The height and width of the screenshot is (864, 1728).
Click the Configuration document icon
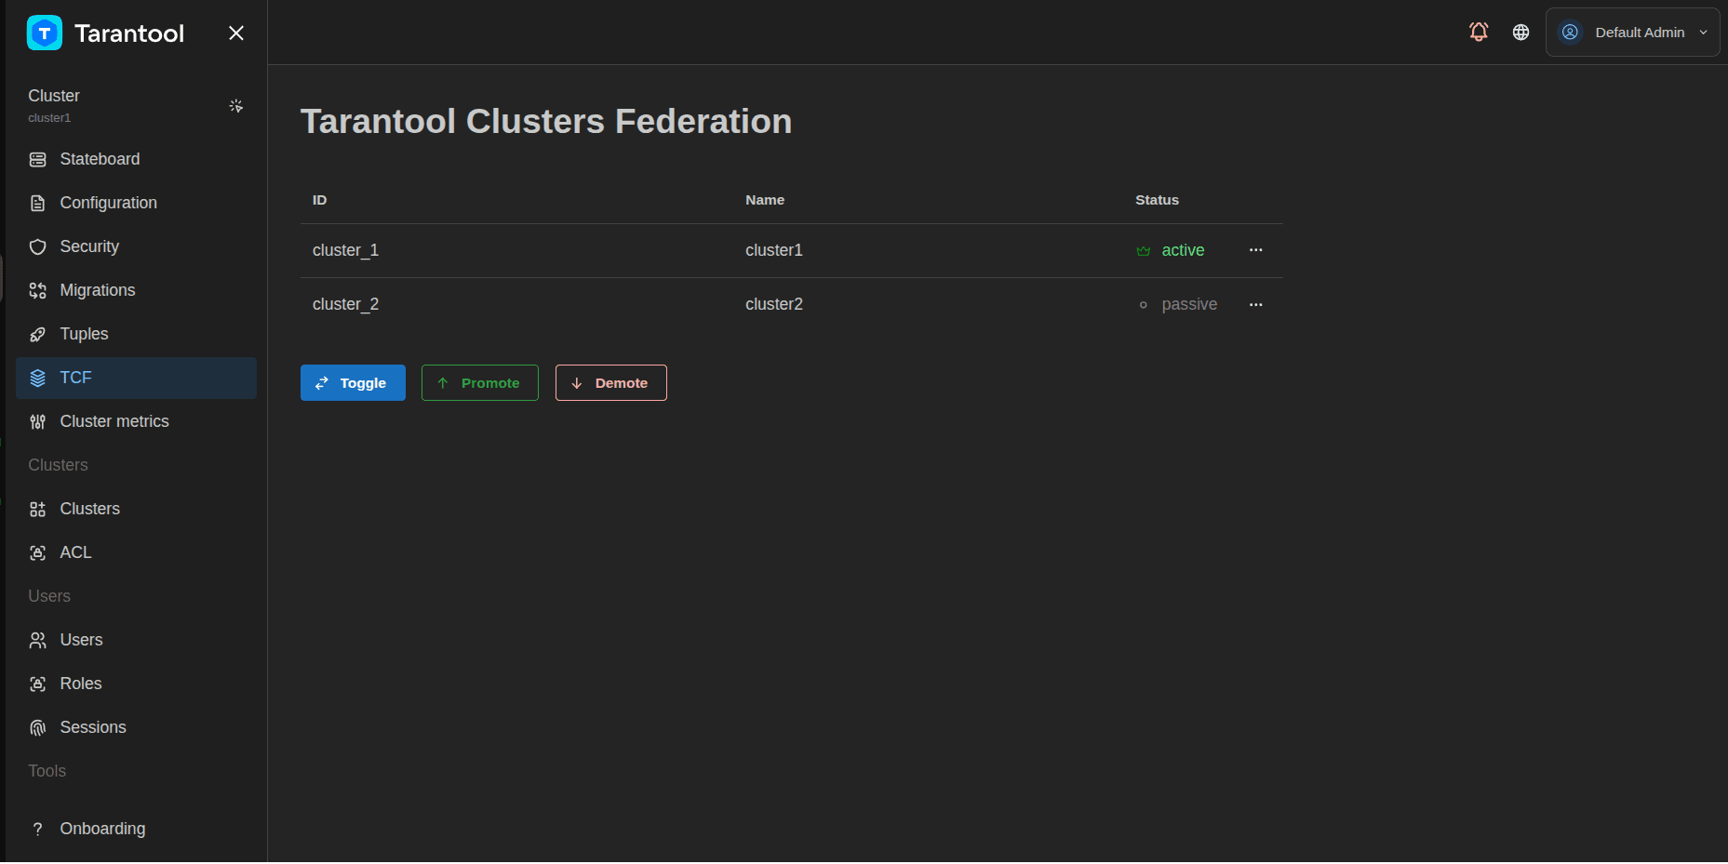[37, 204]
